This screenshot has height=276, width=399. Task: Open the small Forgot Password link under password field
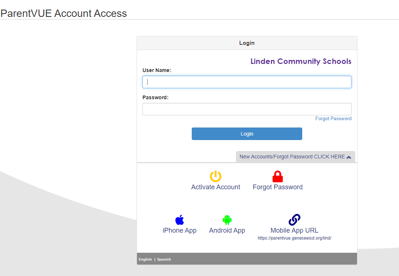tap(333, 118)
